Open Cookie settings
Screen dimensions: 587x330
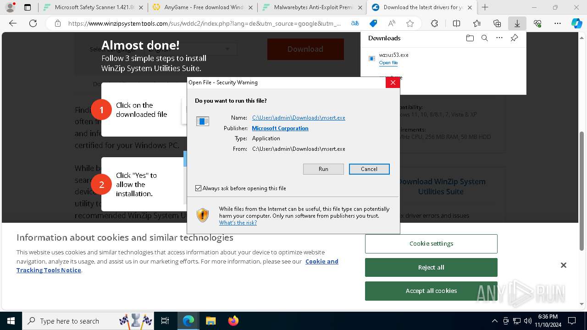tap(431, 244)
